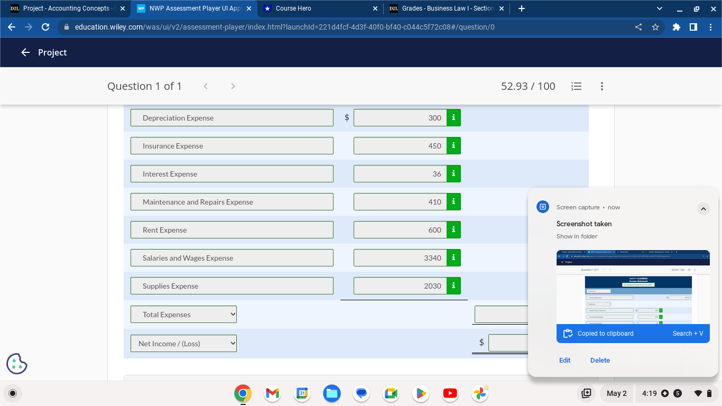722x406 pixels.
Task: Collapse the screen capture notification
Action: coord(703,209)
